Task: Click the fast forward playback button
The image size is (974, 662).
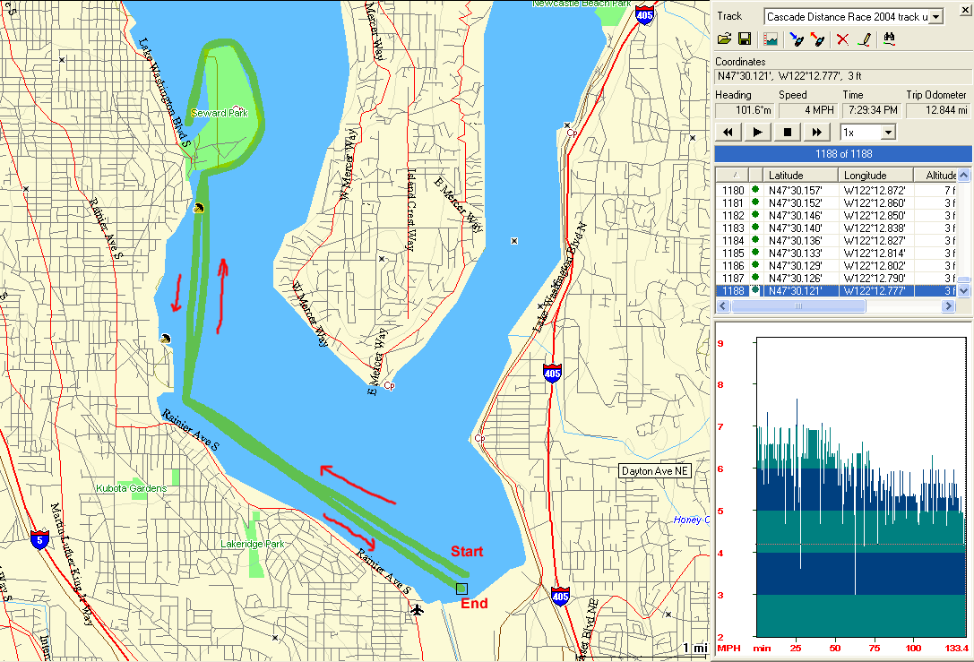Action: pos(816,133)
